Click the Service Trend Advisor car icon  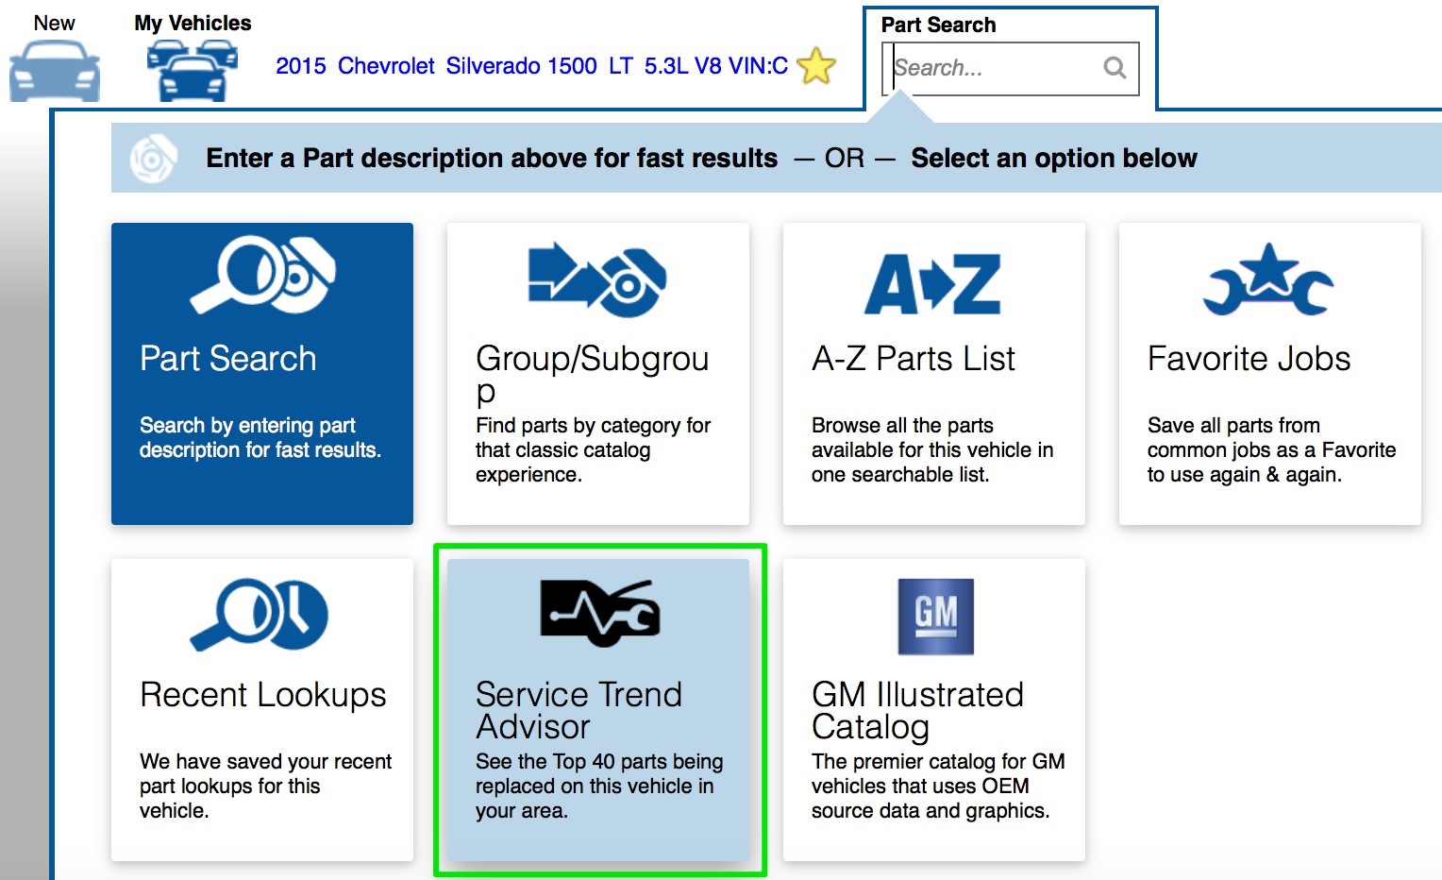pos(599,614)
